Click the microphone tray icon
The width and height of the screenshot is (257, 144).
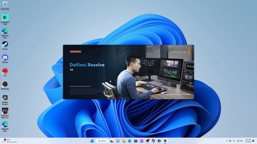point(234,141)
